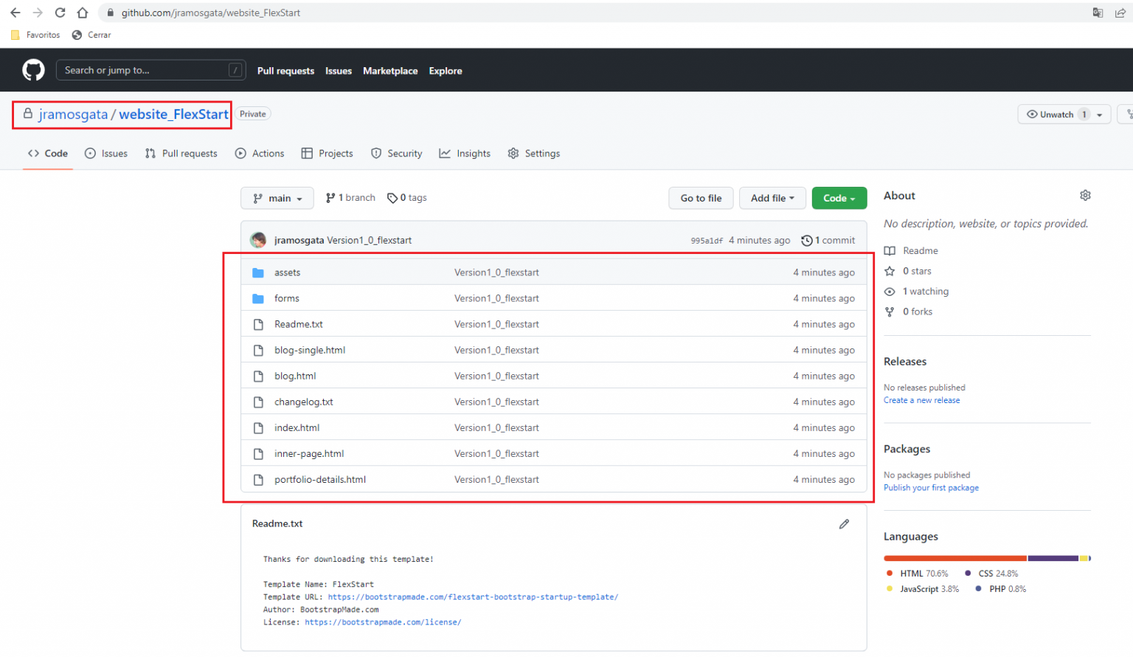Edit Readme.txt with the pencil icon
The height and width of the screenshot is (657, 1133).
pyautogui.click(x=844, y=524)
